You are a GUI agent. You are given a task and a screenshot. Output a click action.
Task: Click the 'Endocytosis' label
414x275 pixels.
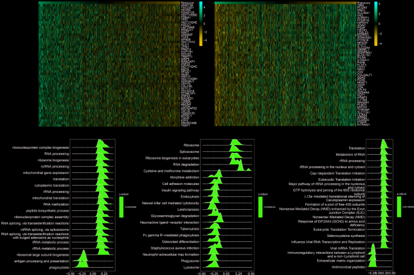(x=190, y=196)
